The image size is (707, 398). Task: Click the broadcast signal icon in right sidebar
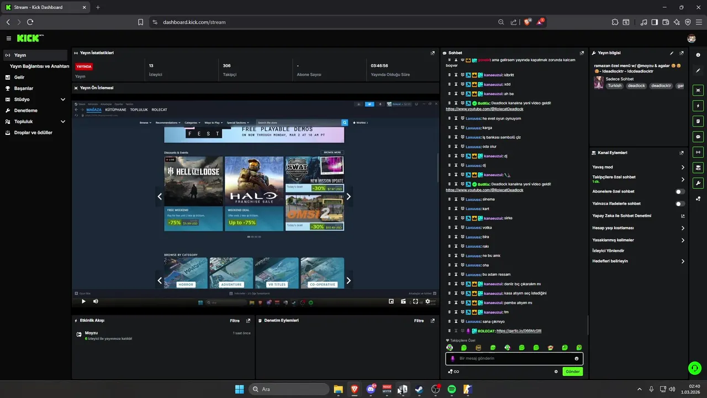click(698, 152)
